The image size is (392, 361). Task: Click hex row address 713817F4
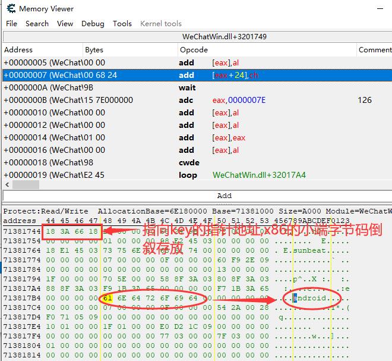(22, 336)
